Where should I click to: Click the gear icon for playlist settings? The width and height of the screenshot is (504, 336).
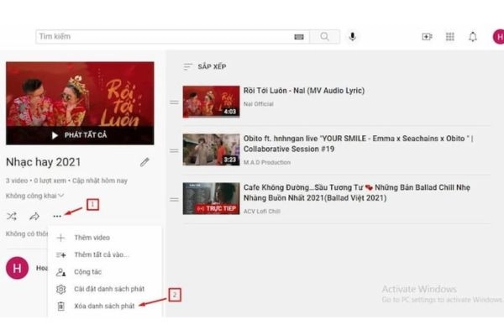[60, 289]
